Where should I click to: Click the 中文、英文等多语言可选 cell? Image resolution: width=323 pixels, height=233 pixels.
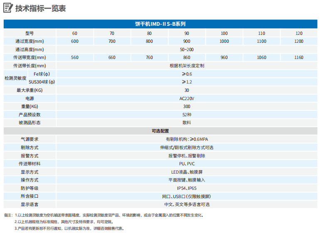tap(187, 204)
